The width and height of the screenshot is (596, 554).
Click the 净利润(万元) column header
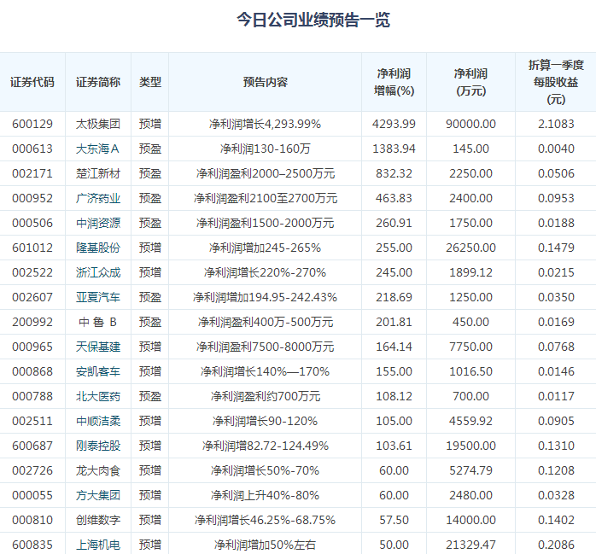[470, 82]
